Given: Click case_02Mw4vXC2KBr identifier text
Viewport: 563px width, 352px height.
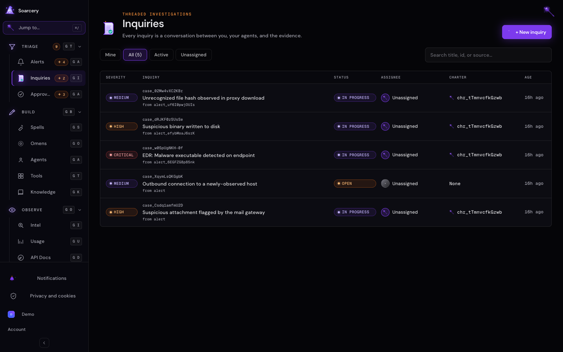Looking at the screenshot, I should [163, 91].
